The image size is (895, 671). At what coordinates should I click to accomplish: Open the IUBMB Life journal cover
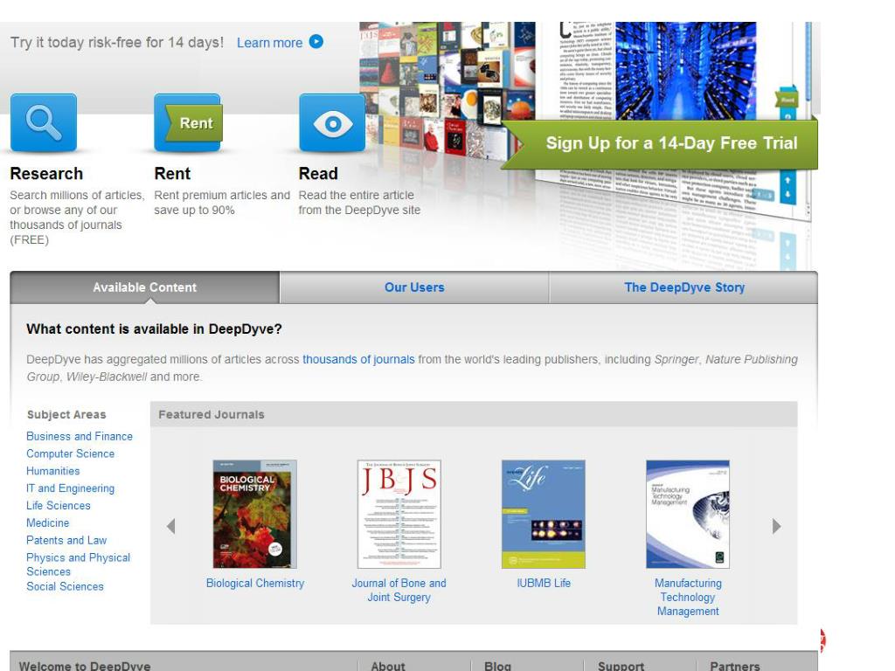tap(544, 514)
